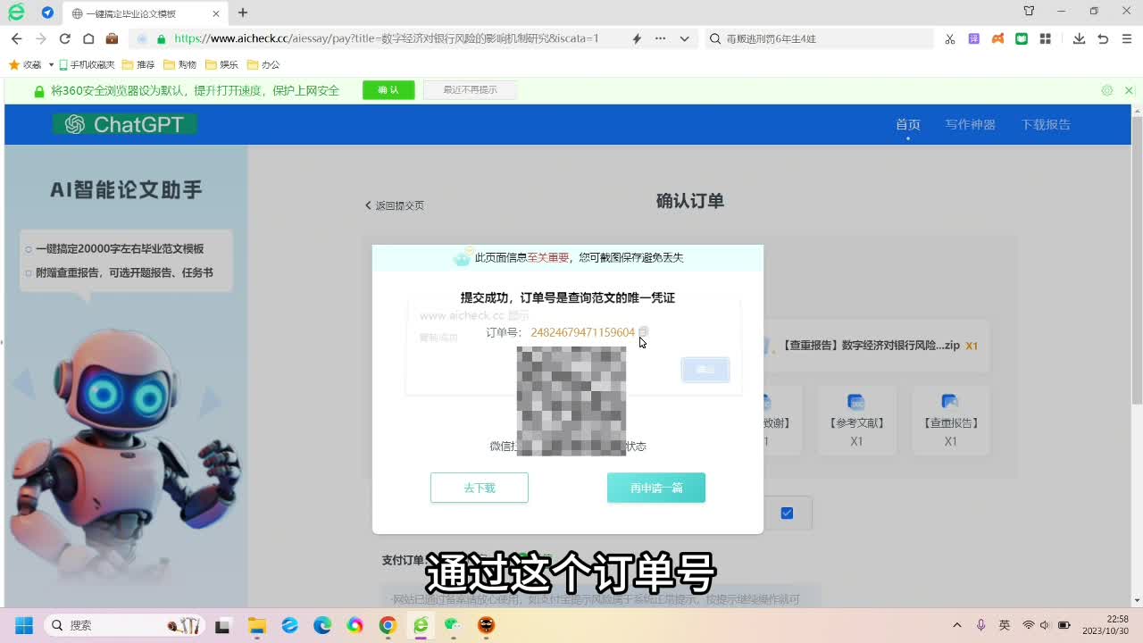This screenshot has width=1143, height=643.
Task: Copy the order number using the copy icon
Action: click(x=643, y=332)
